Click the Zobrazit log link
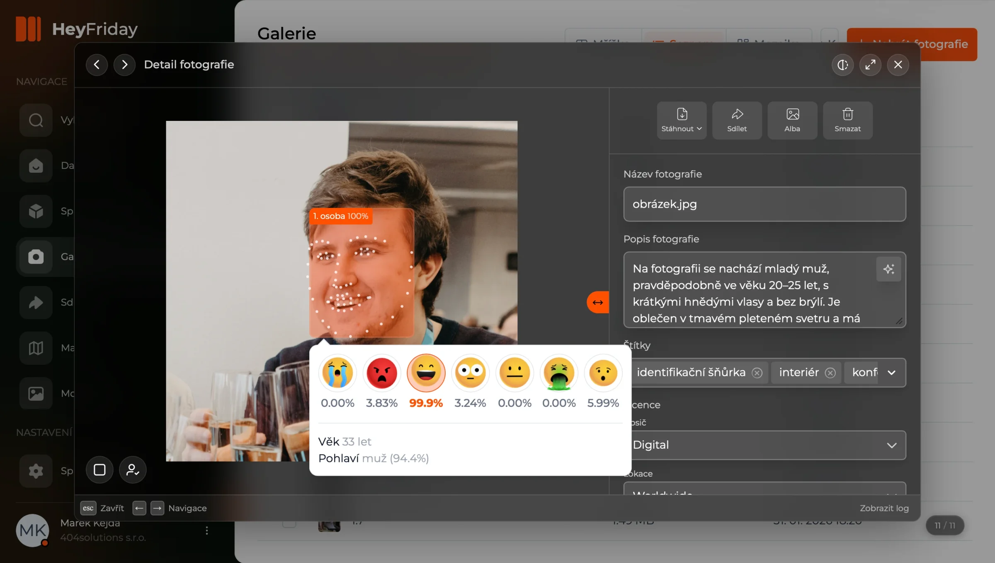 pyautogui.click(x=884, y=508)
